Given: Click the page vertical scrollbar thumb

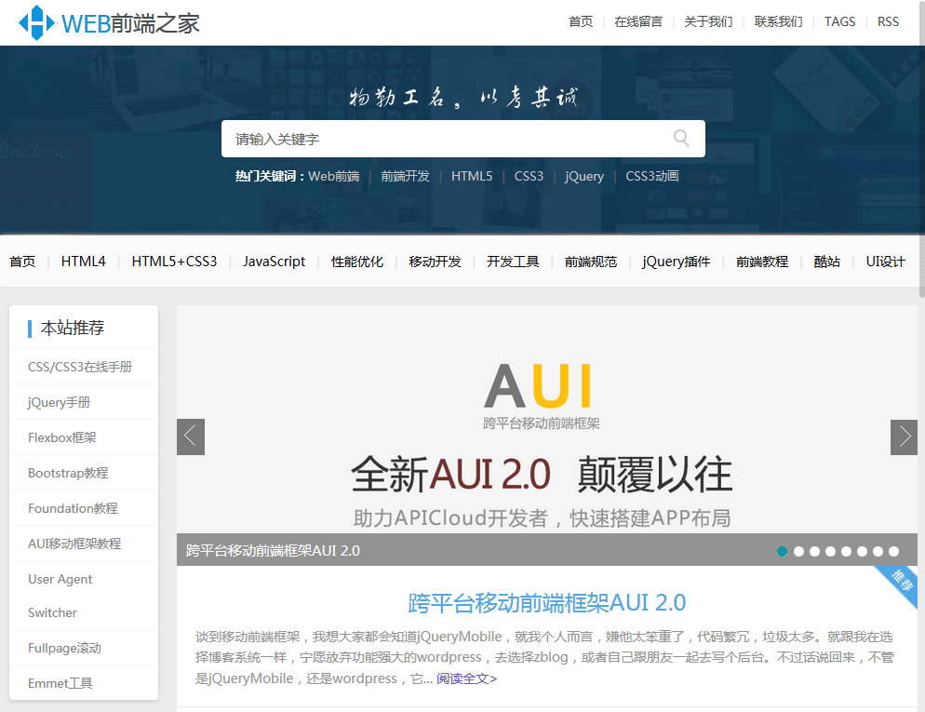Looking at the screenshot, I should coord(921,149).
